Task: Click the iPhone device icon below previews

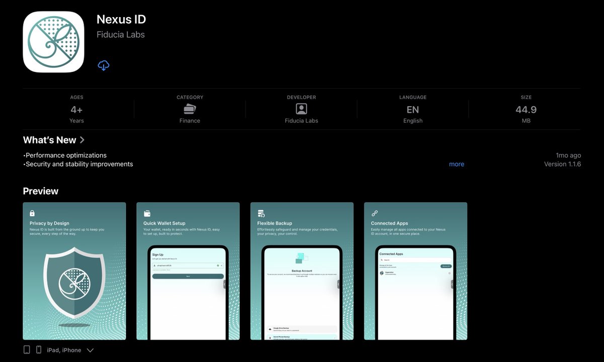Action: pyautogui.click(x=39, y=350)
